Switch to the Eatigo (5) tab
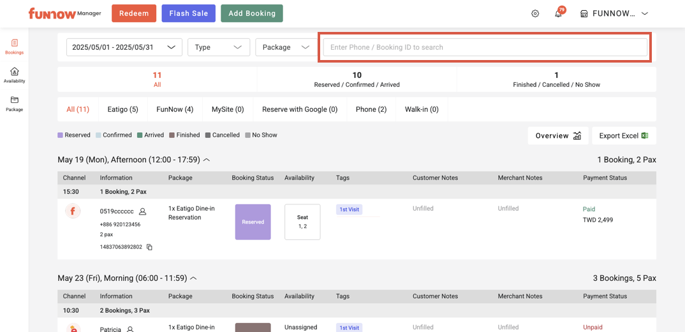The image size is (685, 332). (x=122, y=109)
